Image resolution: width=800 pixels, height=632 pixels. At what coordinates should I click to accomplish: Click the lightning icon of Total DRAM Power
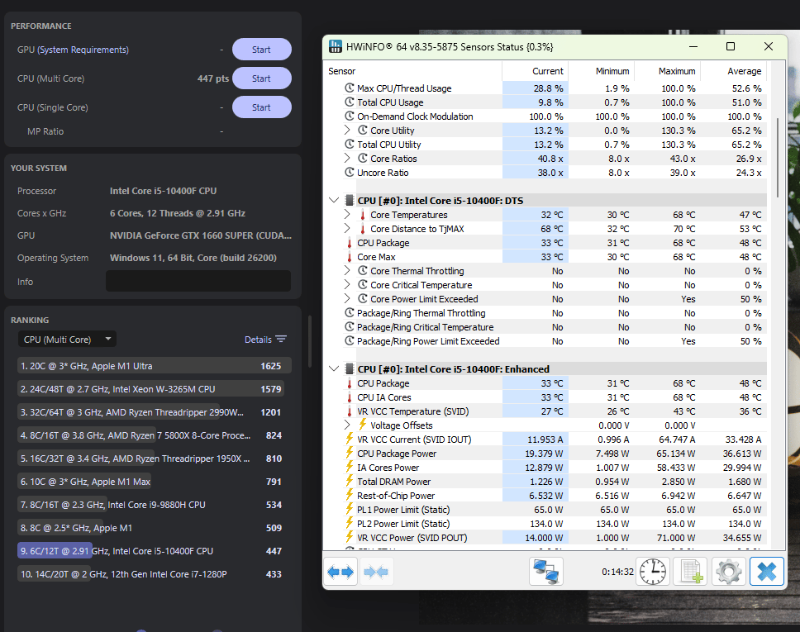coord(350,481)
